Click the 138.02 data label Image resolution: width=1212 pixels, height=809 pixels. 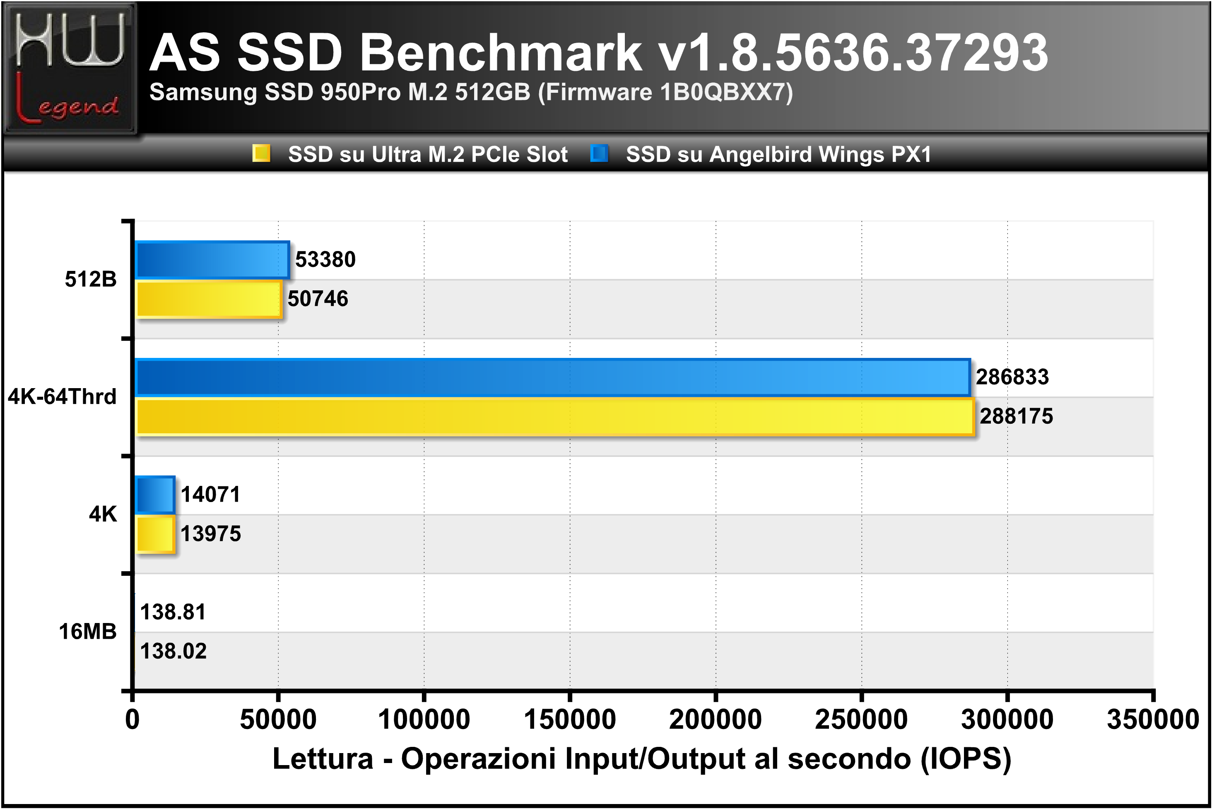pos(173,651)
